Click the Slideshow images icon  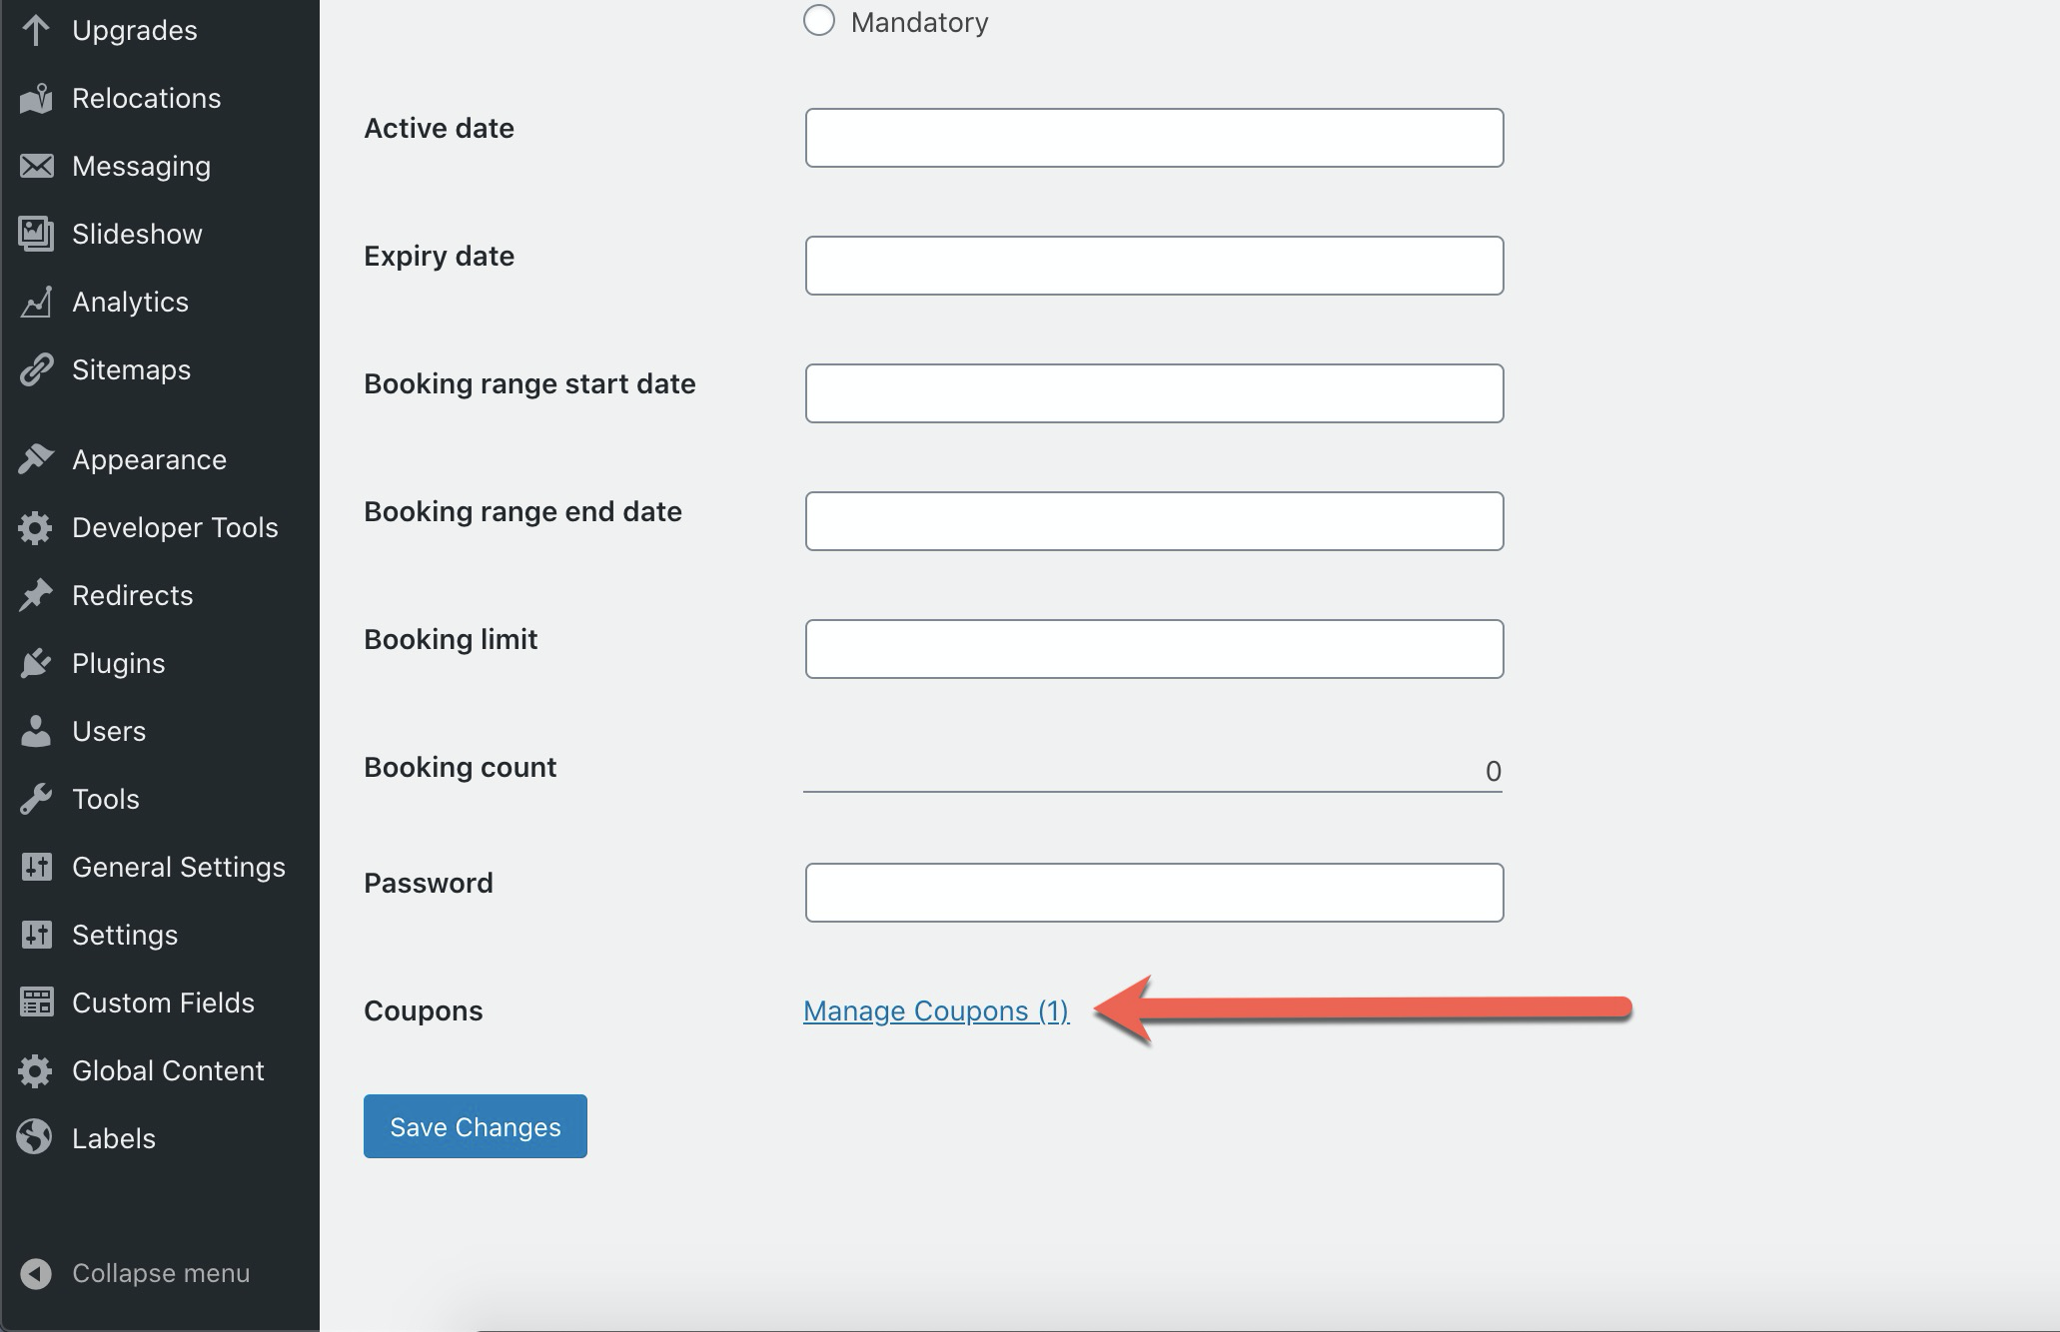pos(36,234)
